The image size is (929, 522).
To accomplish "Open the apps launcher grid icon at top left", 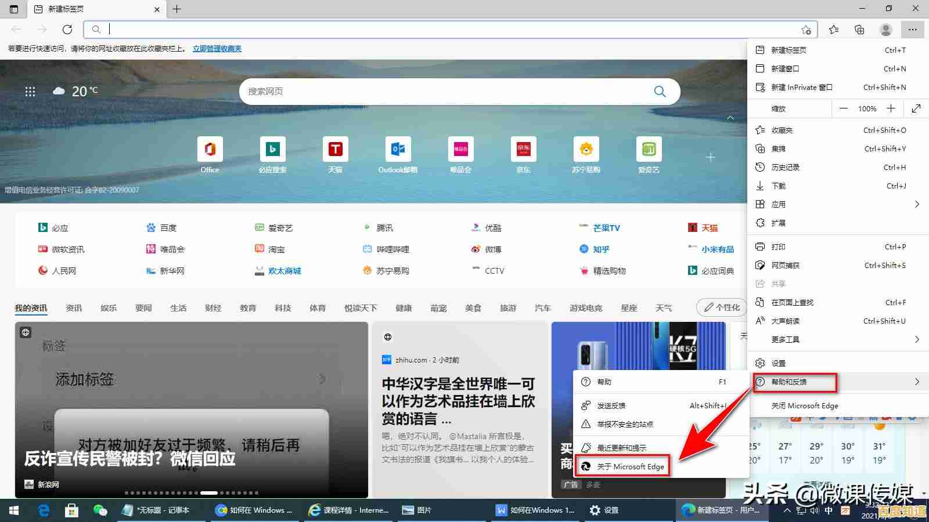I will point(30,91).
